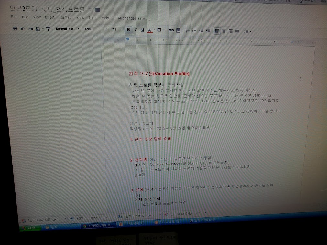This screenshot has width=327, height=245.
Task: Click the Insert image icon
Action: [x=178, y=30]
